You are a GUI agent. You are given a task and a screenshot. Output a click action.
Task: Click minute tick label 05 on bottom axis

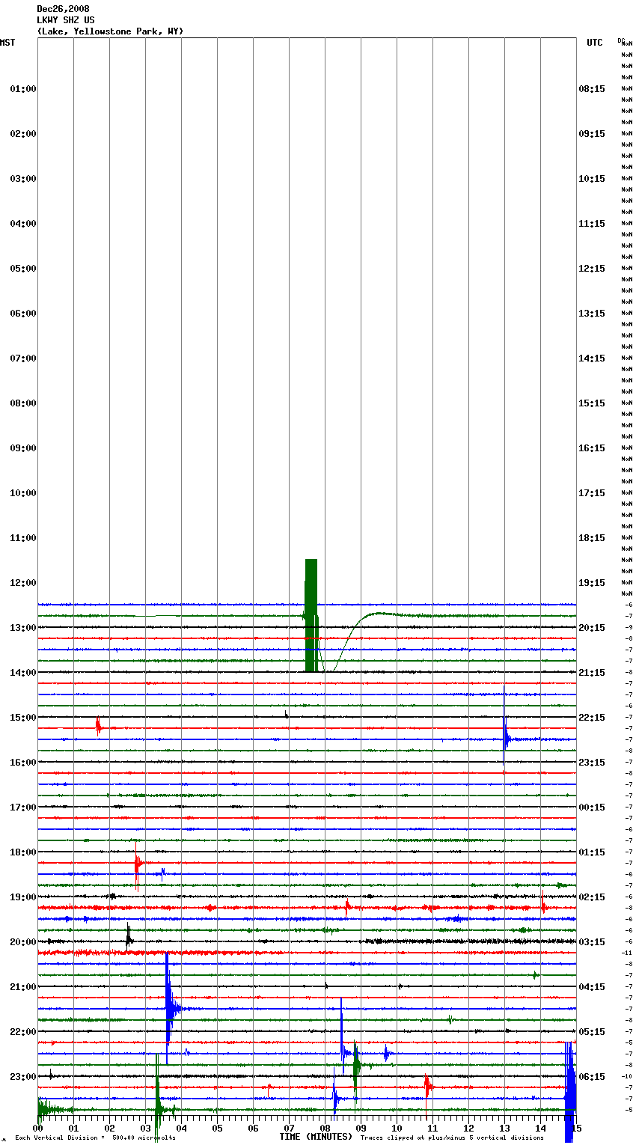click(217, 1128)
